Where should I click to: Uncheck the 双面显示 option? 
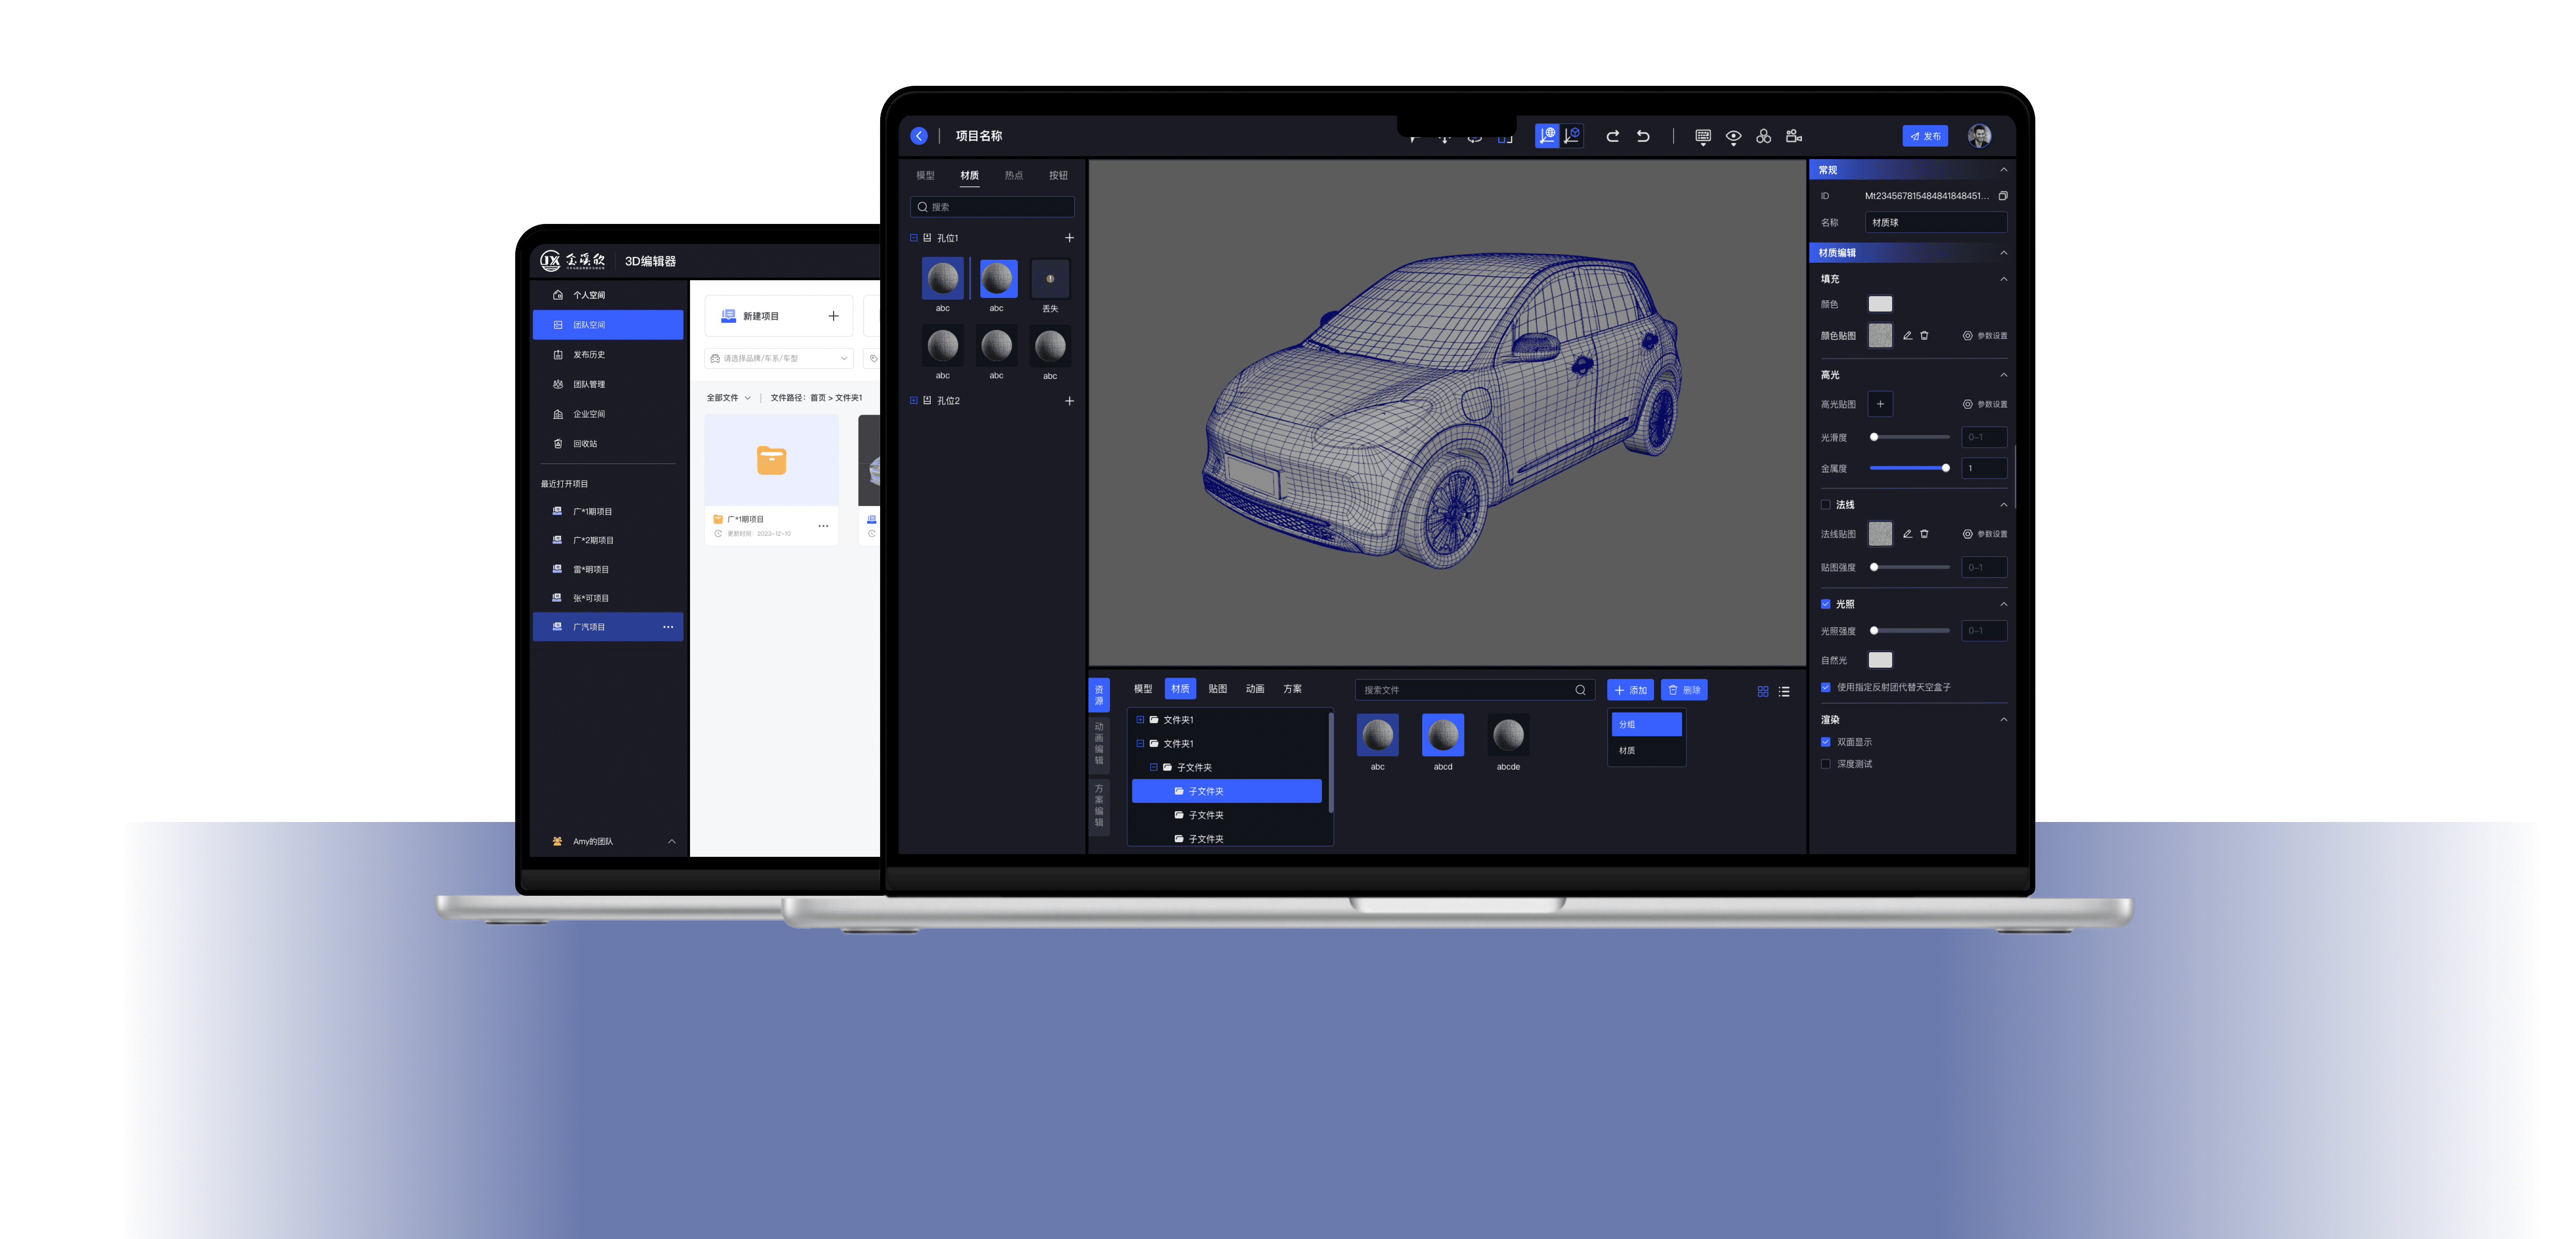click(1825, 742)
